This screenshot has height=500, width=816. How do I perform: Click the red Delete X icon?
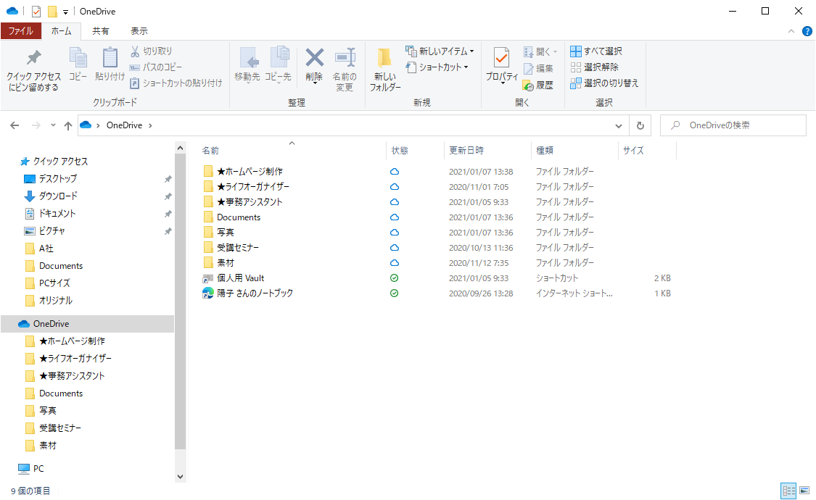pos(314,57)
